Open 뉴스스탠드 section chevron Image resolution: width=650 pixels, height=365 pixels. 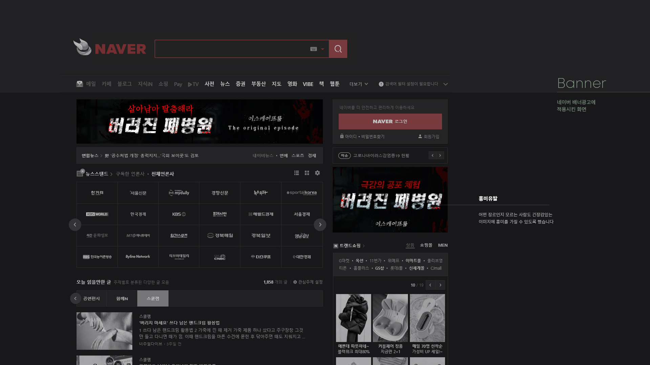pos(111,174)
